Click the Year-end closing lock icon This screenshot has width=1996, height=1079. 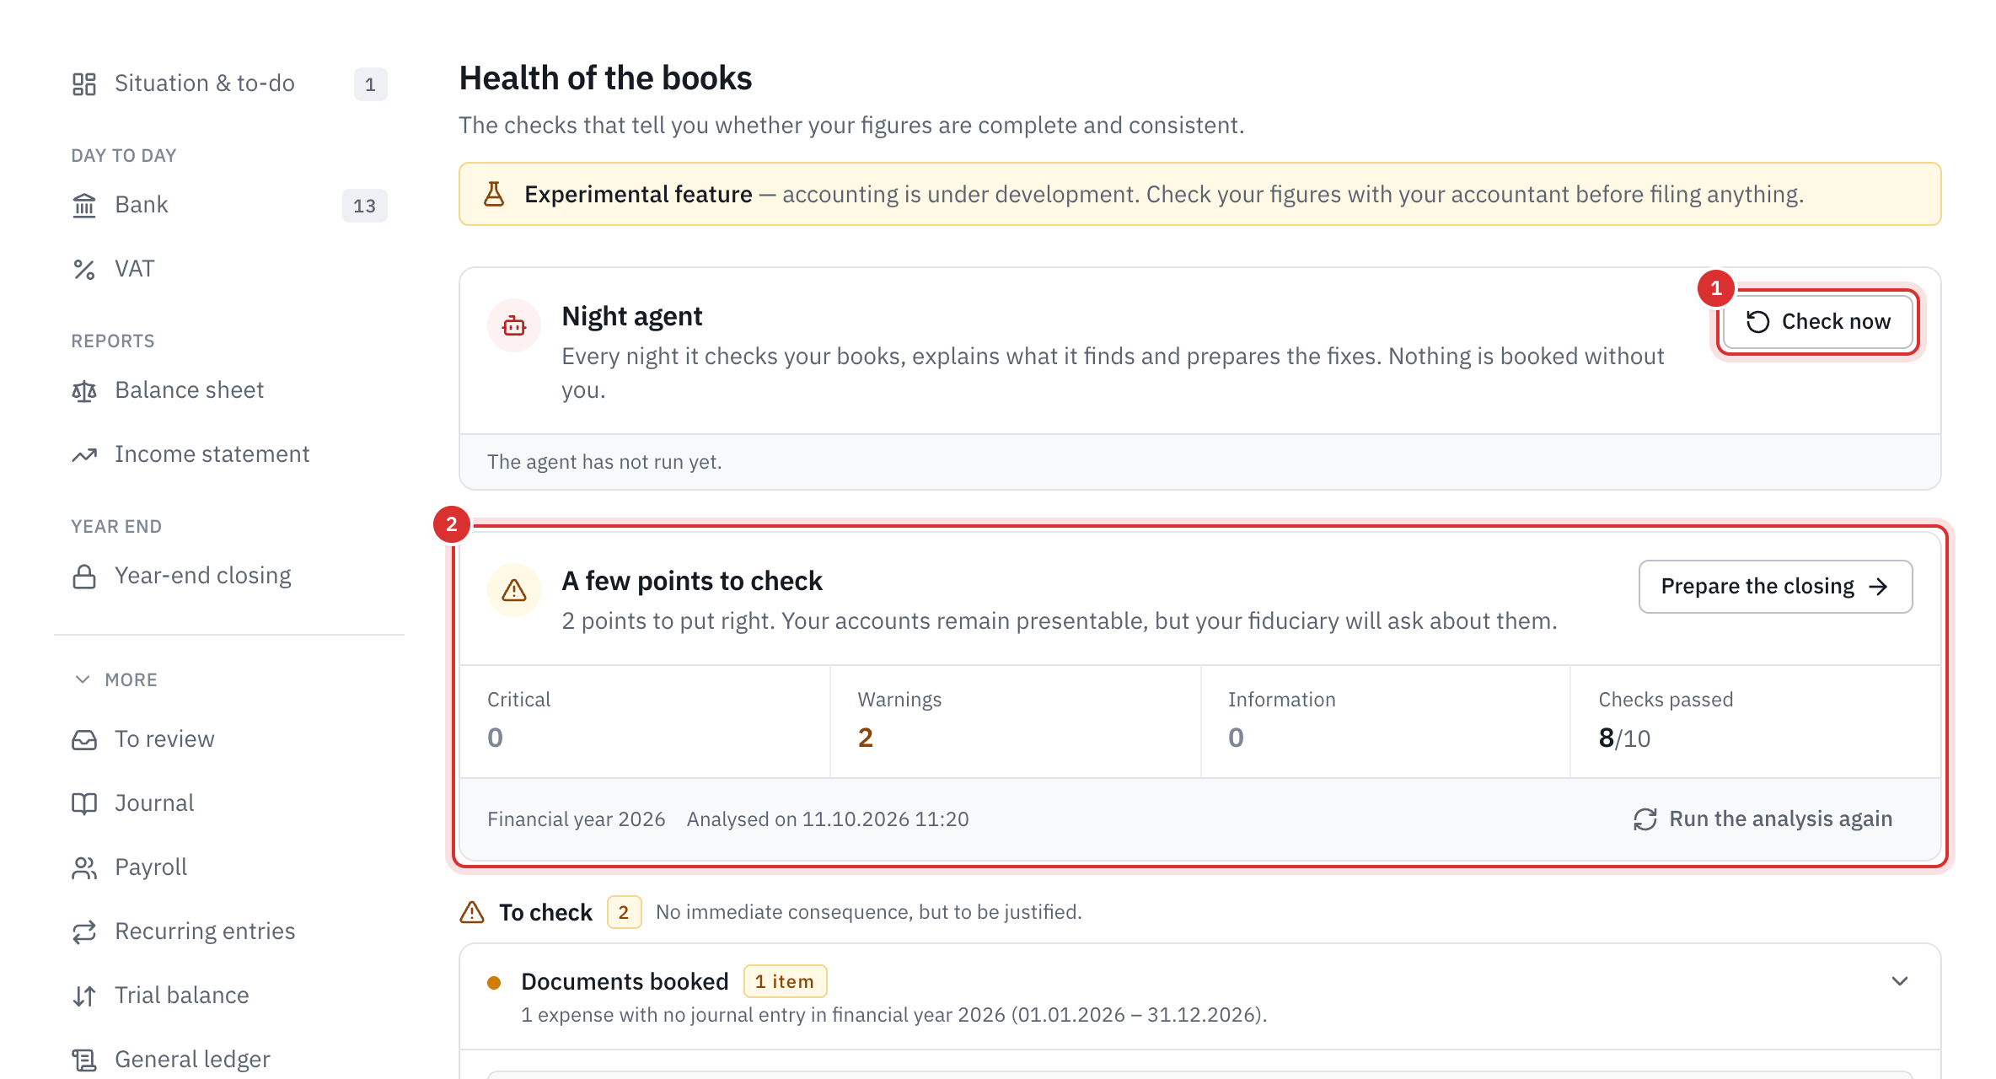point(84,576)
